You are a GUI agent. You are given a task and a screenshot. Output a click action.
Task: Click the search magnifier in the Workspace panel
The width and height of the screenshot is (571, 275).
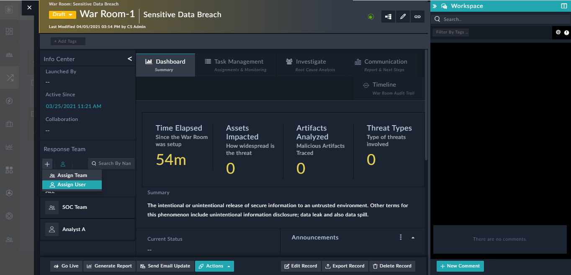click(x=437, y=19)
